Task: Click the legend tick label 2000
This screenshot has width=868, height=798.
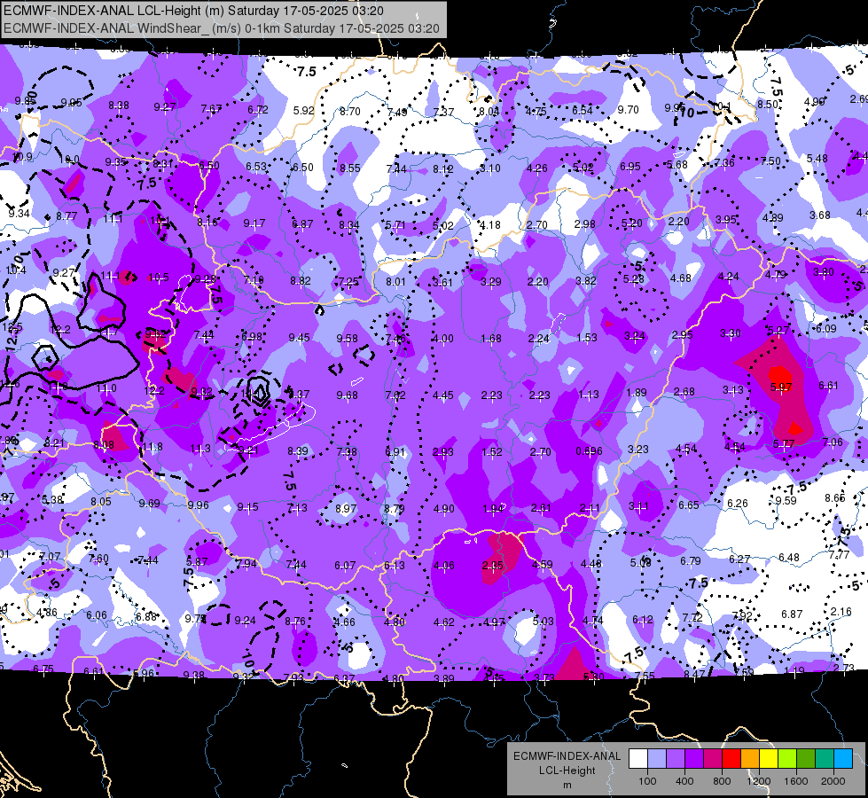Action: point(833,781)
